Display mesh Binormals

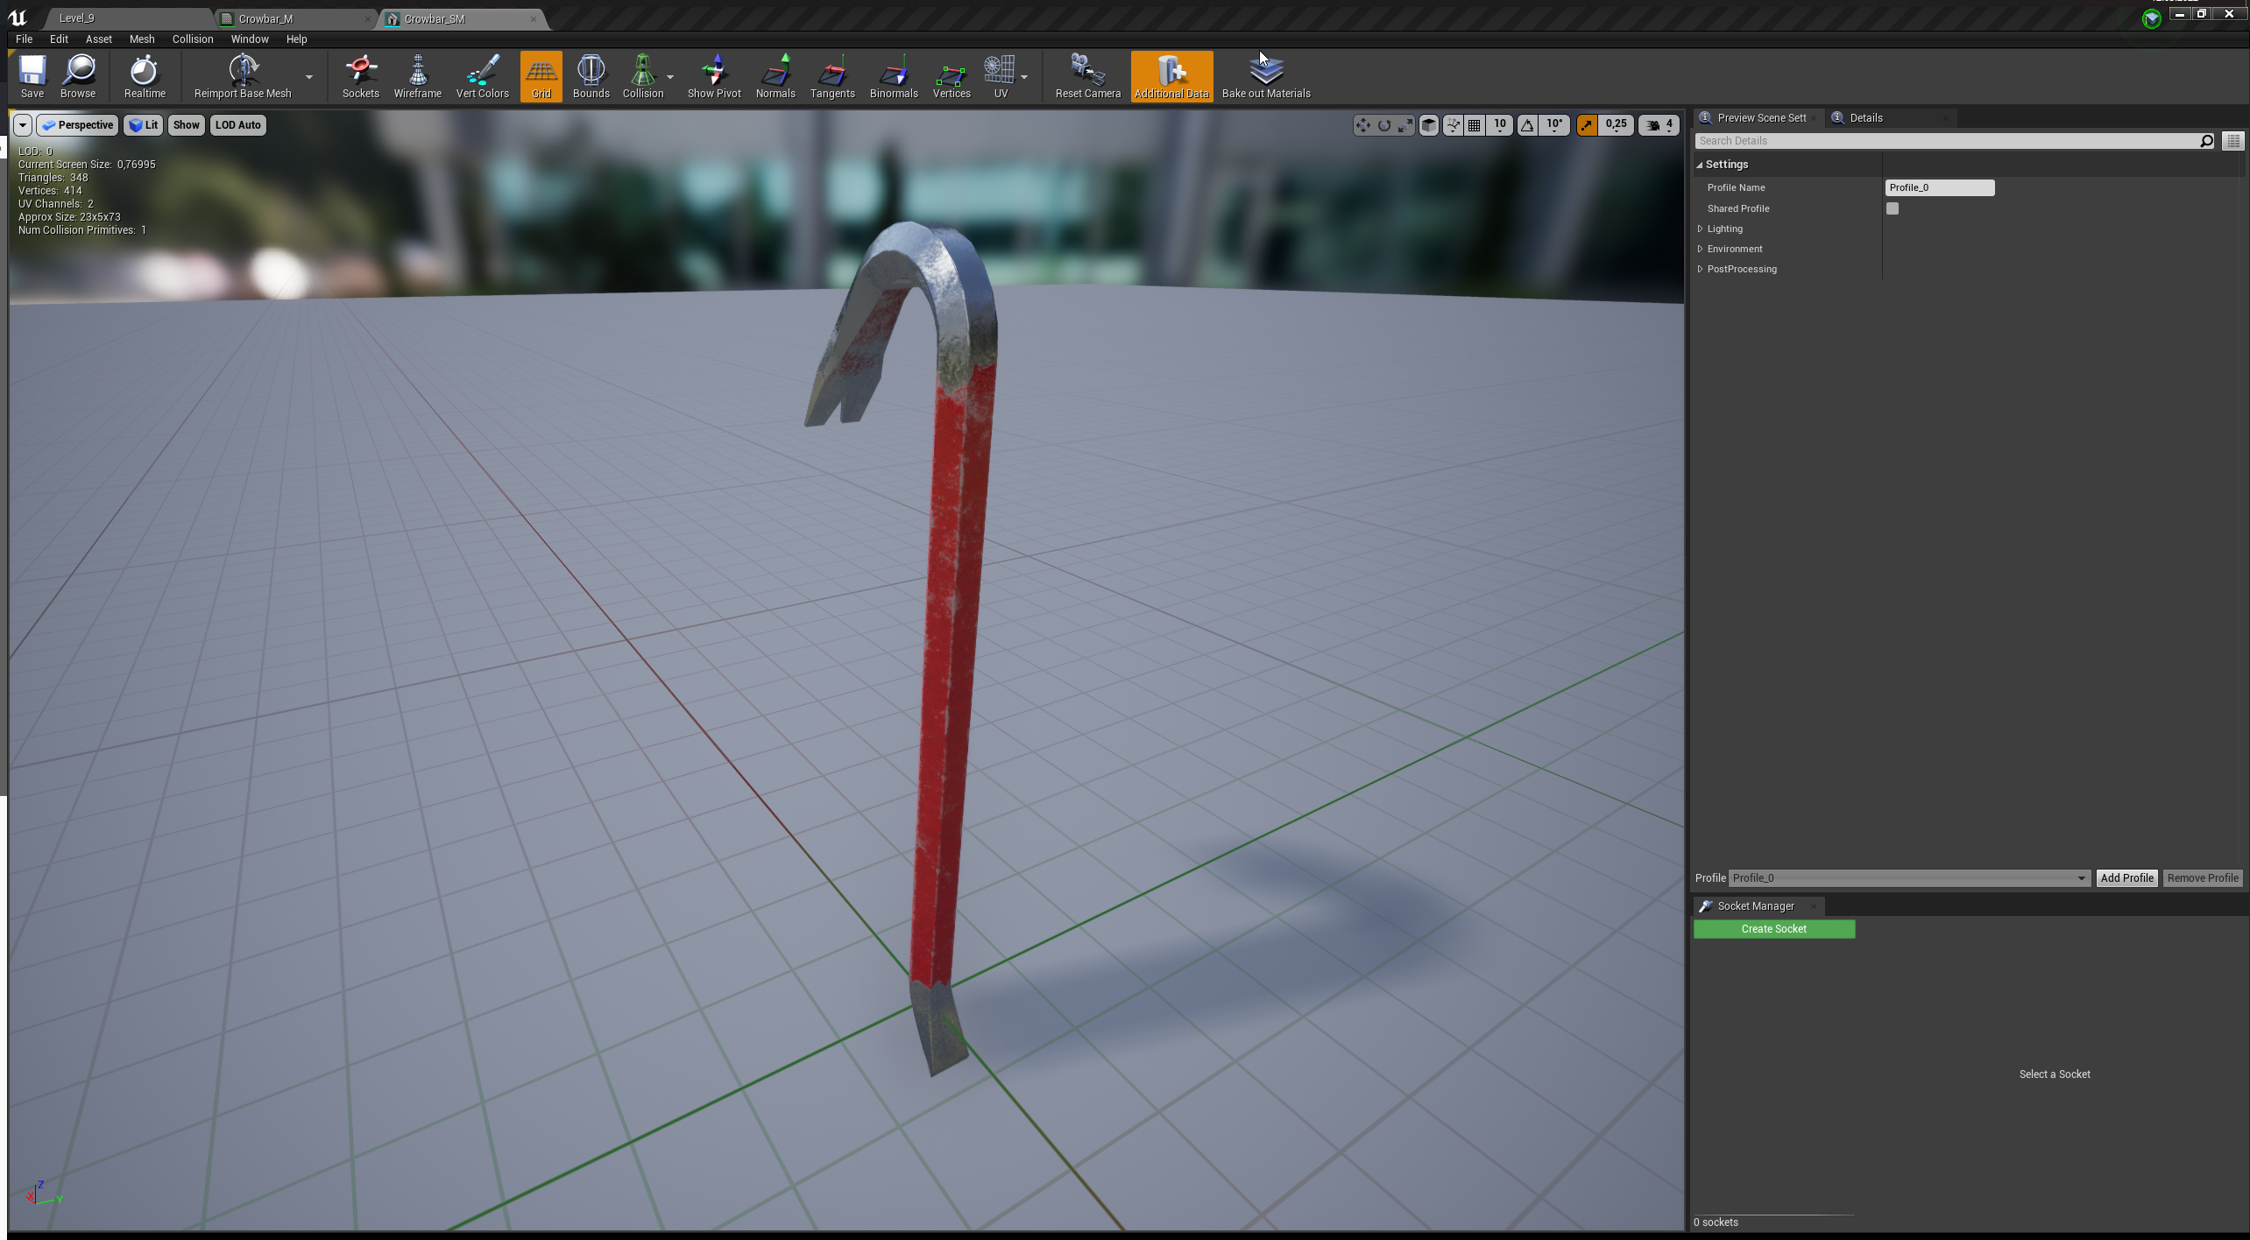(894, 76)
